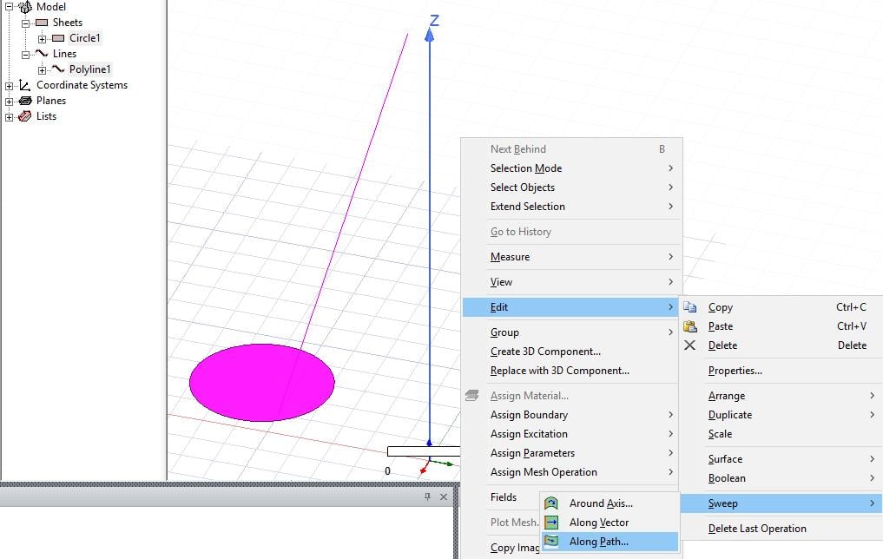Open Assign Boundary submenu
This screenshot has height=559, width=883.
click(572, 415)
